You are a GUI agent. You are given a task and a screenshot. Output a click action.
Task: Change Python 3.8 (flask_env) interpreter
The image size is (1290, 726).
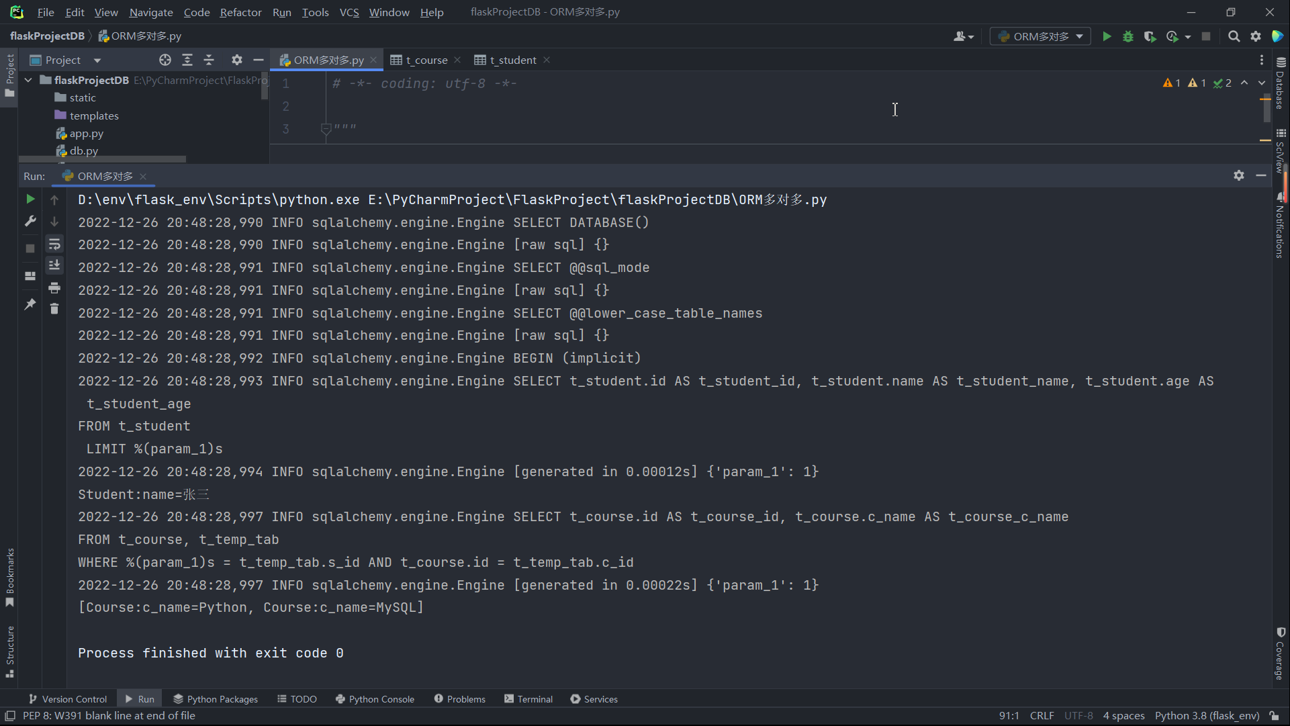click(1207, 716)
